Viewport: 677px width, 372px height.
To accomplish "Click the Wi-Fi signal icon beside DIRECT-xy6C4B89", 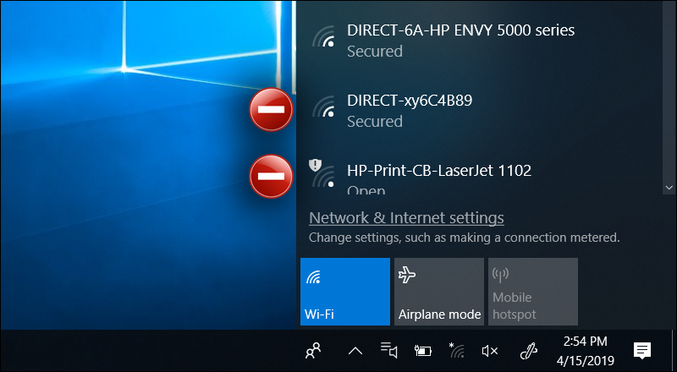I will coord(323,107).
